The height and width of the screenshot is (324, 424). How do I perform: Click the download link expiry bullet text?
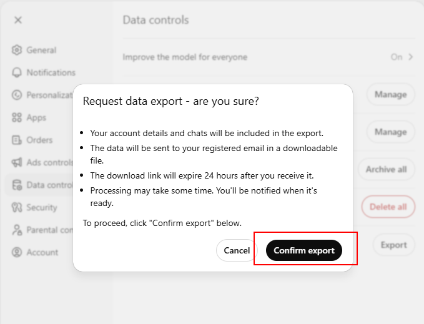(202, 175)
